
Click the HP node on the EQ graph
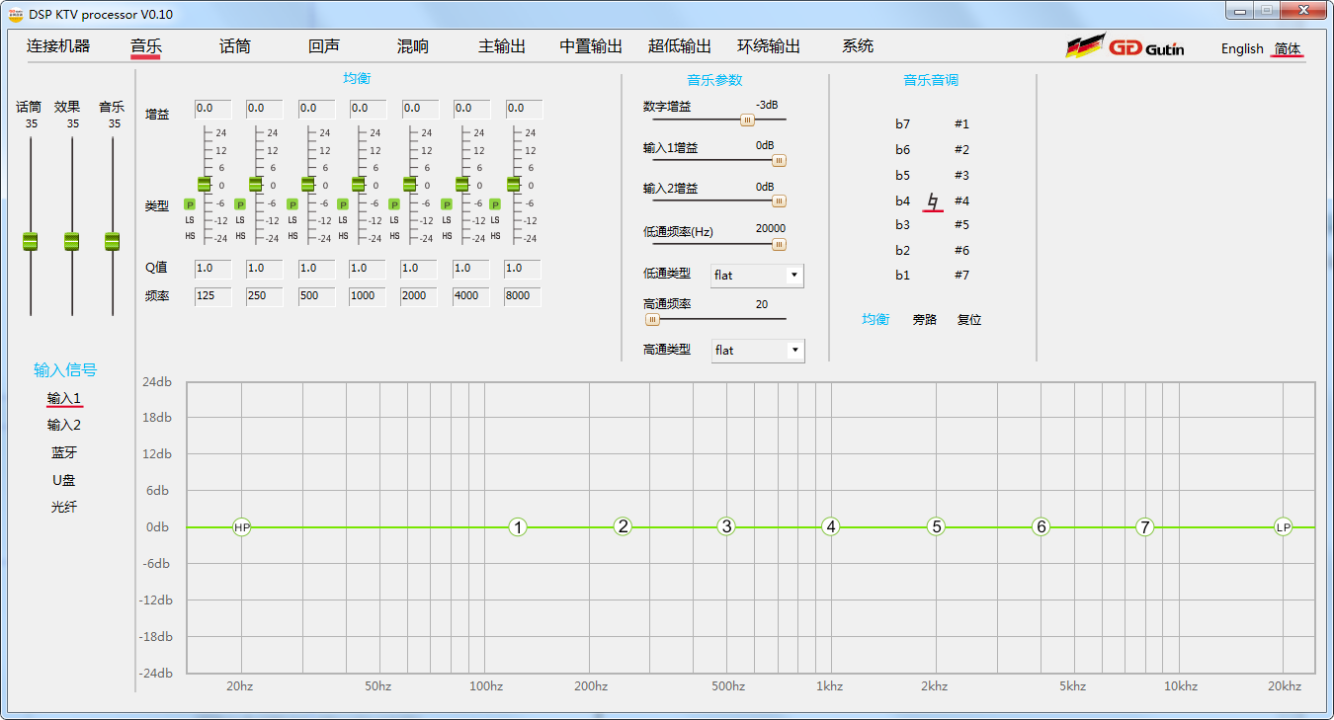click(242, 527)
